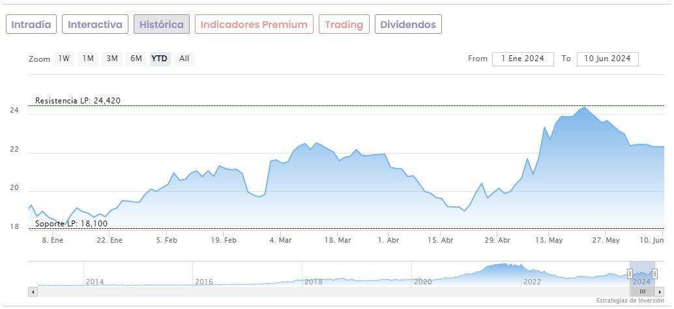
Task: Show All historical data range
Action: [x=184, y=59]
